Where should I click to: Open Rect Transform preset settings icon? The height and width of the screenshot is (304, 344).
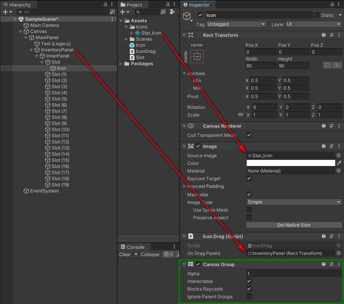[x=331, y=35]
